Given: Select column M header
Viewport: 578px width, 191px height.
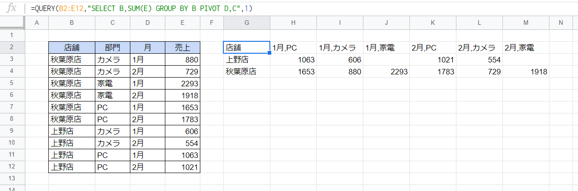Looking at the screenshot, I should pyautogui.click(x=526, y=23).
